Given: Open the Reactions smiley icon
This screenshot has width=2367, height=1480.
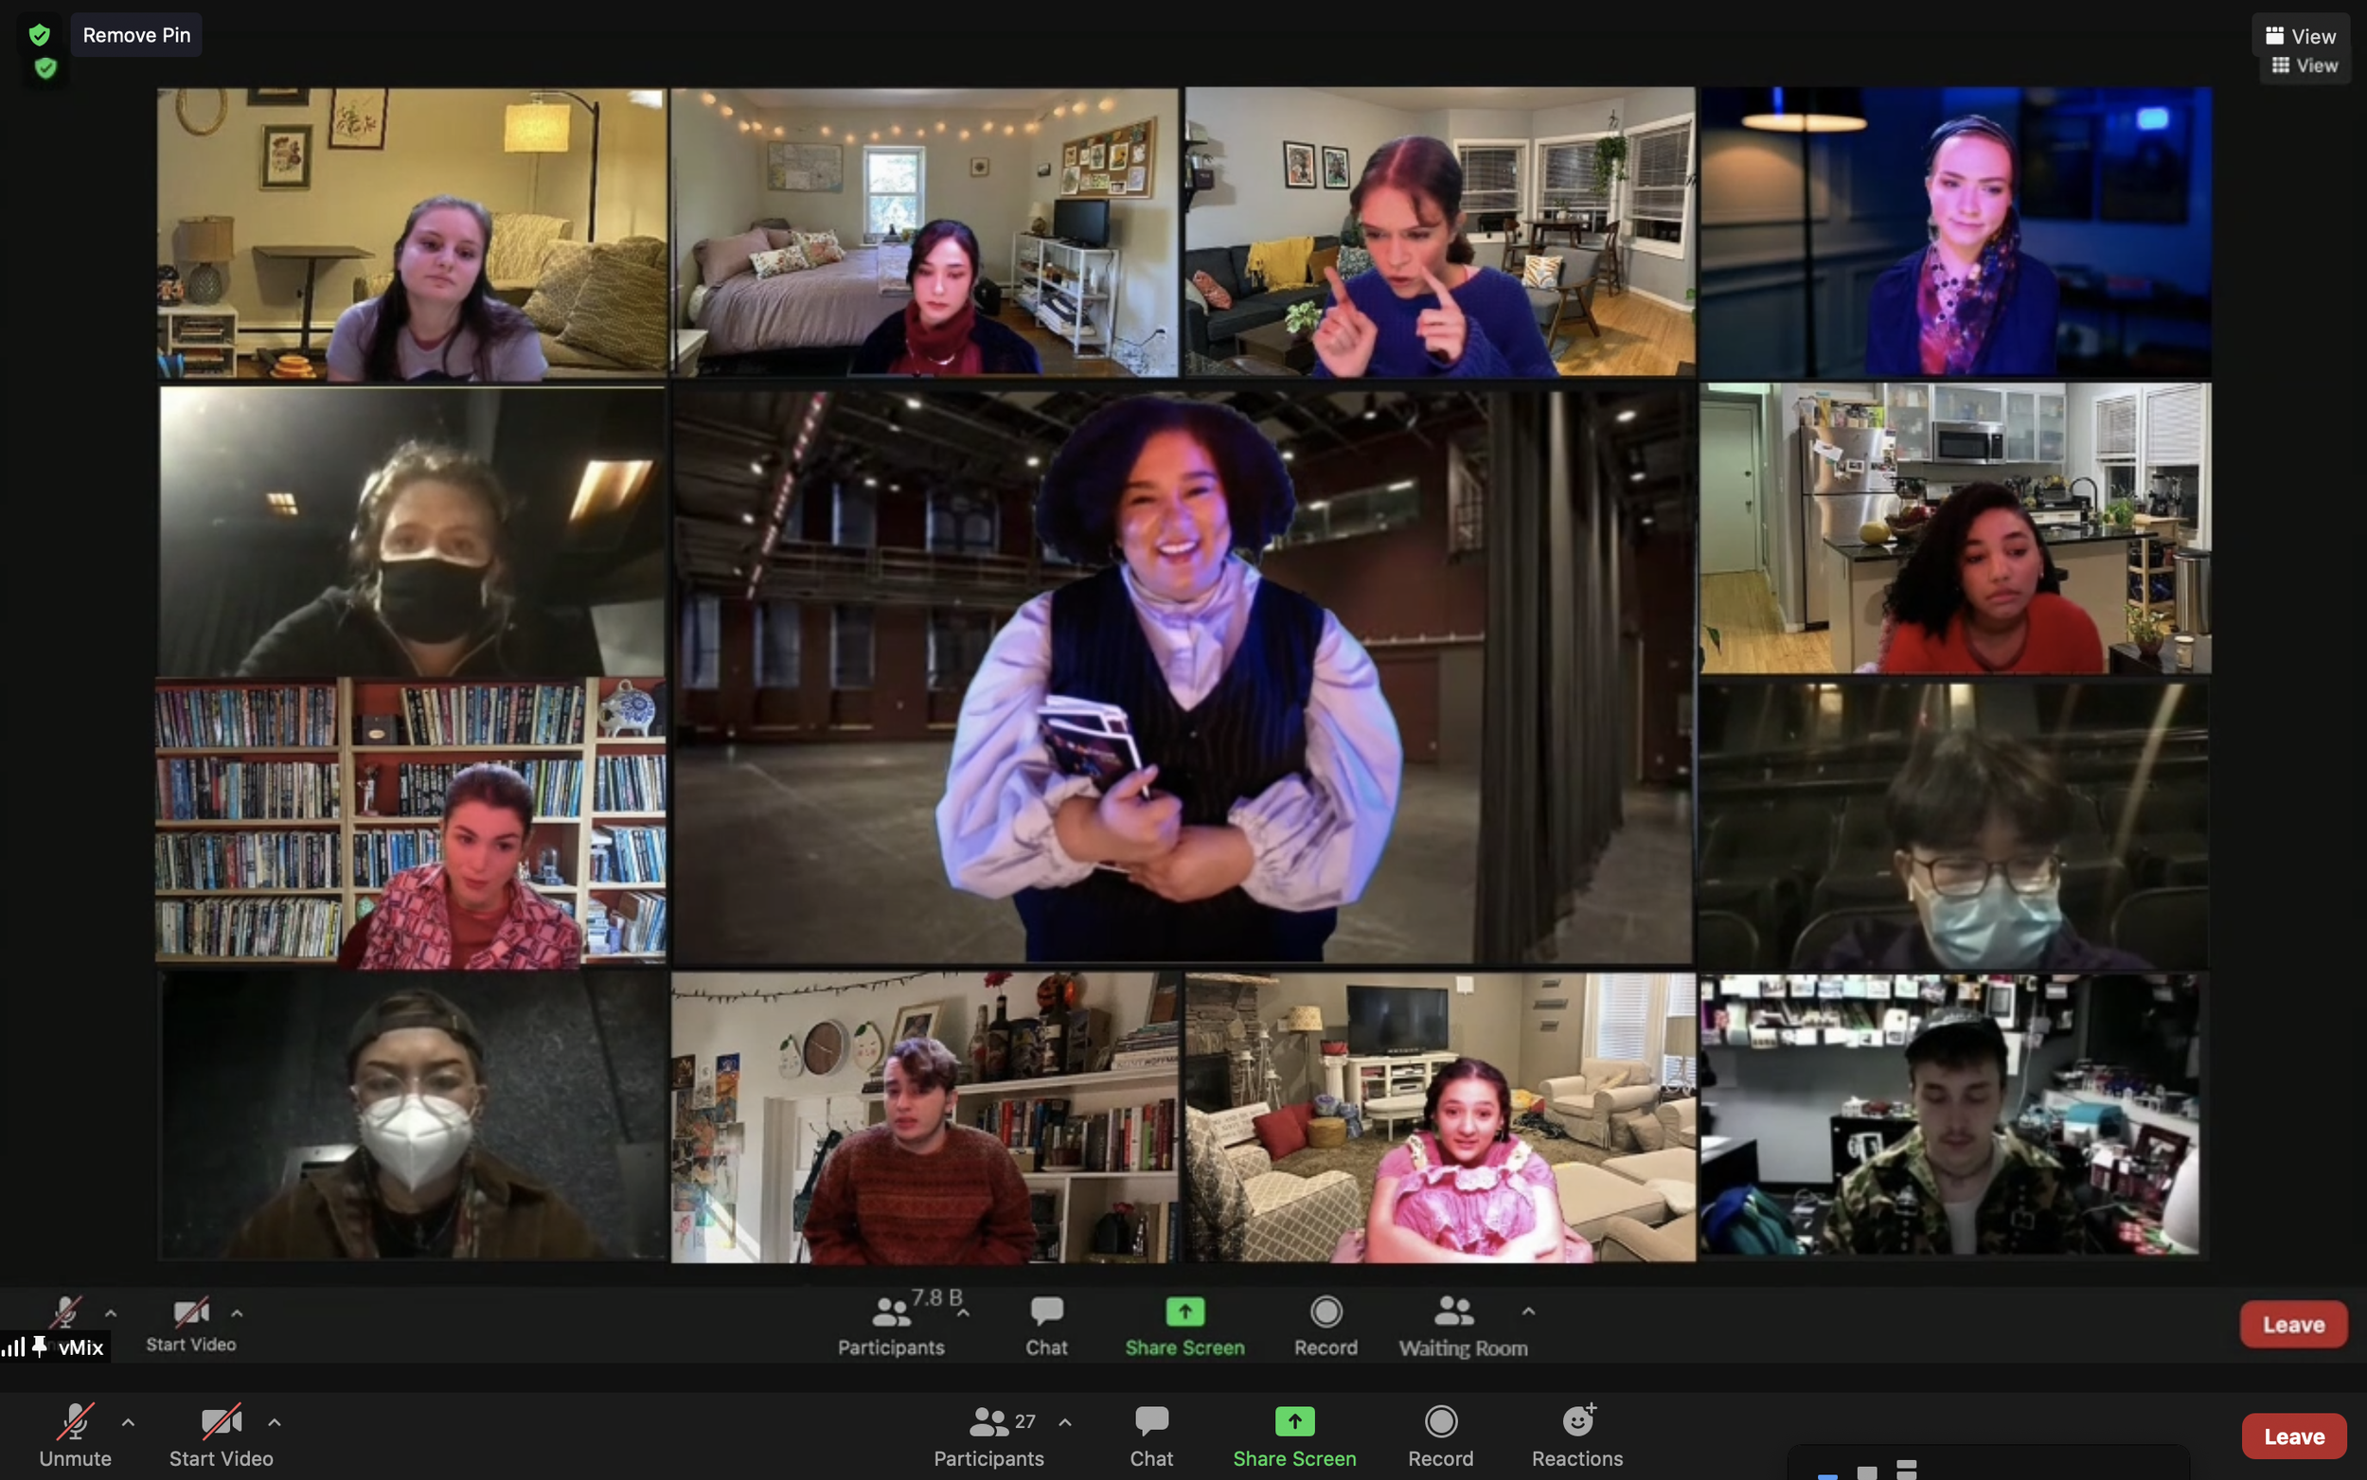Looking at the screenshot, I should 1577,1421.
